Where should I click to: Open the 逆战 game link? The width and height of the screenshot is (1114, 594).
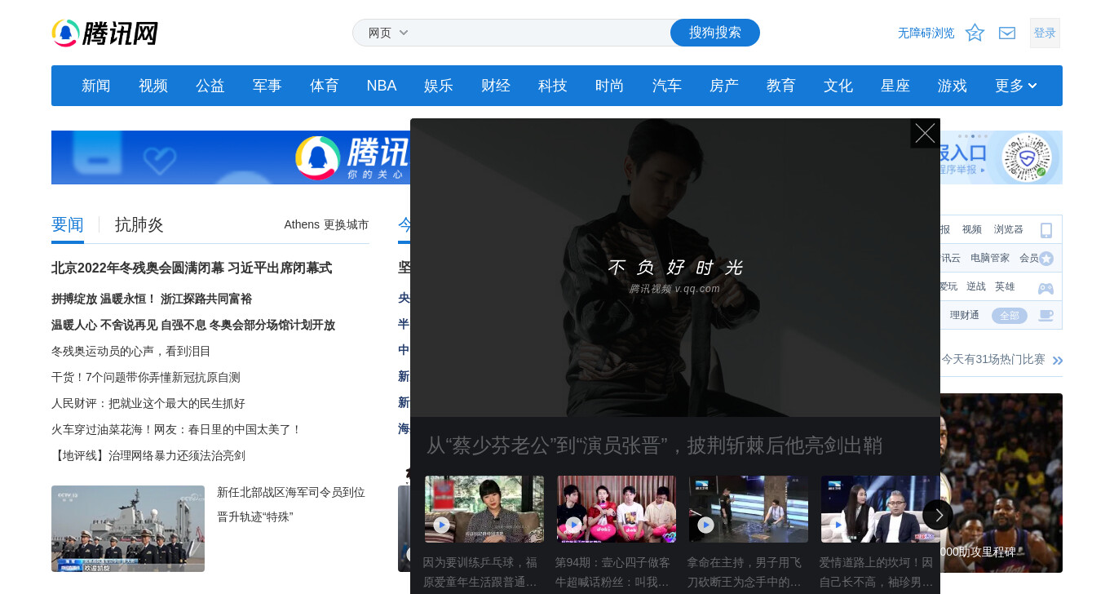point(976,286)
